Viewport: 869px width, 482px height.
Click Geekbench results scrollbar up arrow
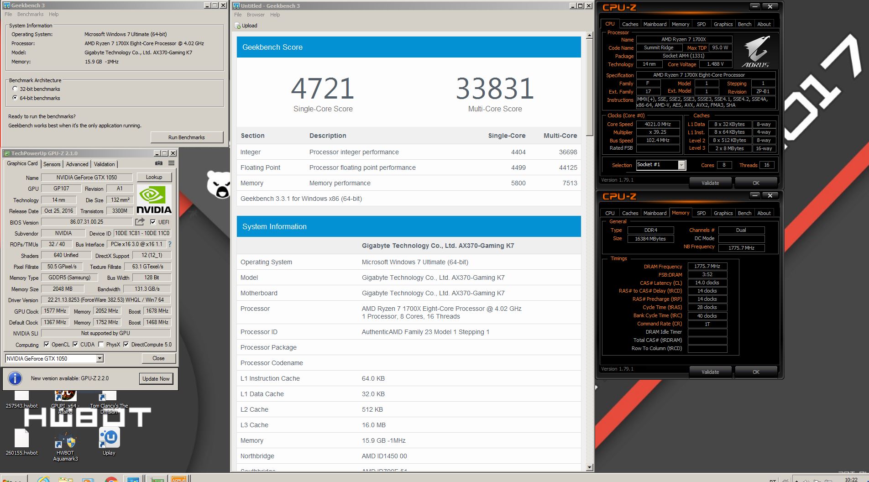pyautogui.click(x=589, y=35)
